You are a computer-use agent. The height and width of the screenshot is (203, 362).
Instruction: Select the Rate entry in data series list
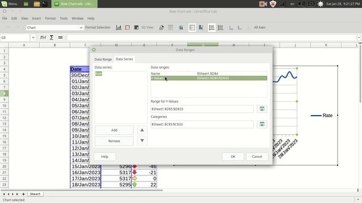98,73
